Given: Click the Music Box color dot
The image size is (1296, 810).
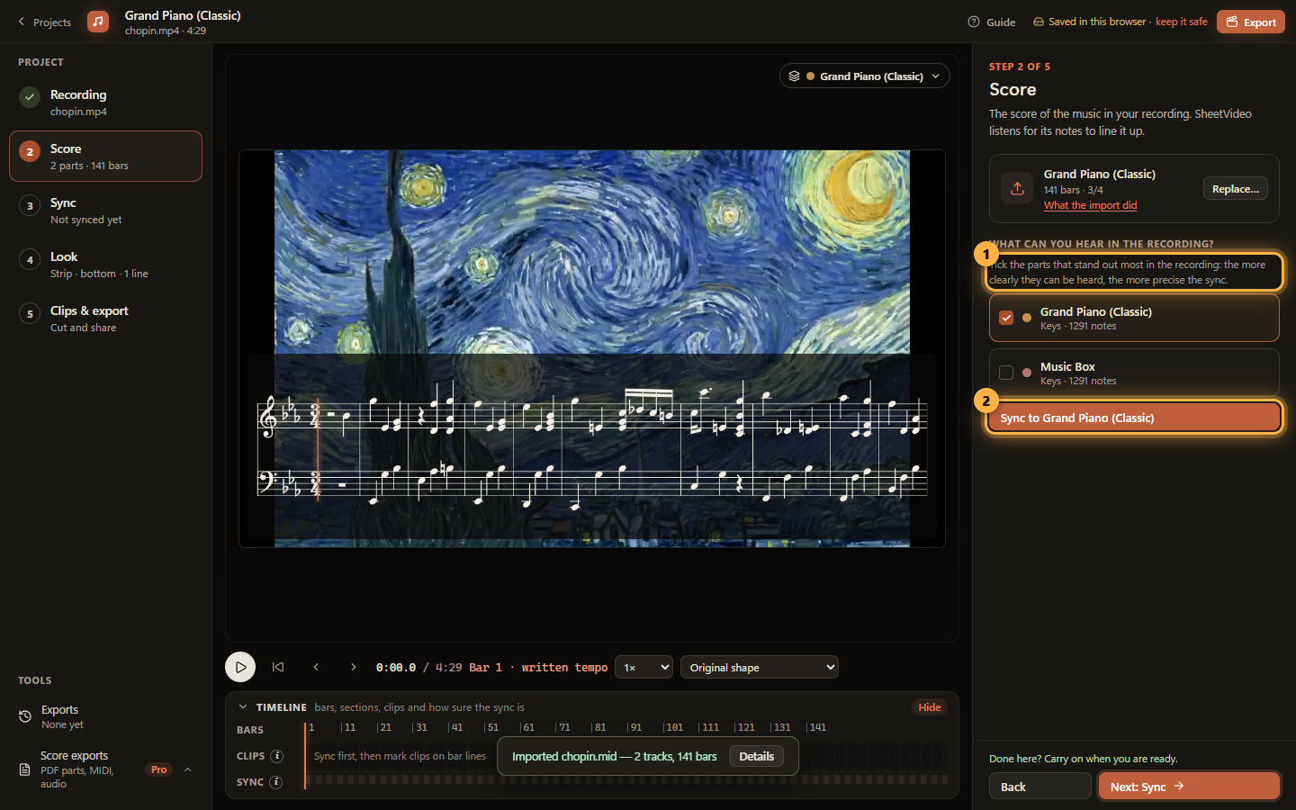Looking at the screenshot, I should (1027, 373).
